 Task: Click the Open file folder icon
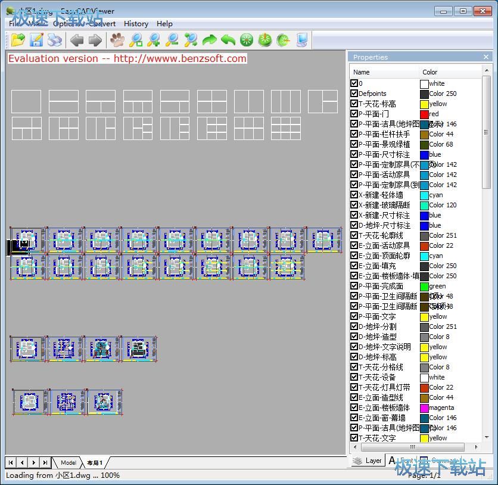pos(18,40)
